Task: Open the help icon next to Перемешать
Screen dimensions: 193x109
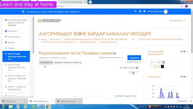Action: pyautogui.click(x=137, y=68)
